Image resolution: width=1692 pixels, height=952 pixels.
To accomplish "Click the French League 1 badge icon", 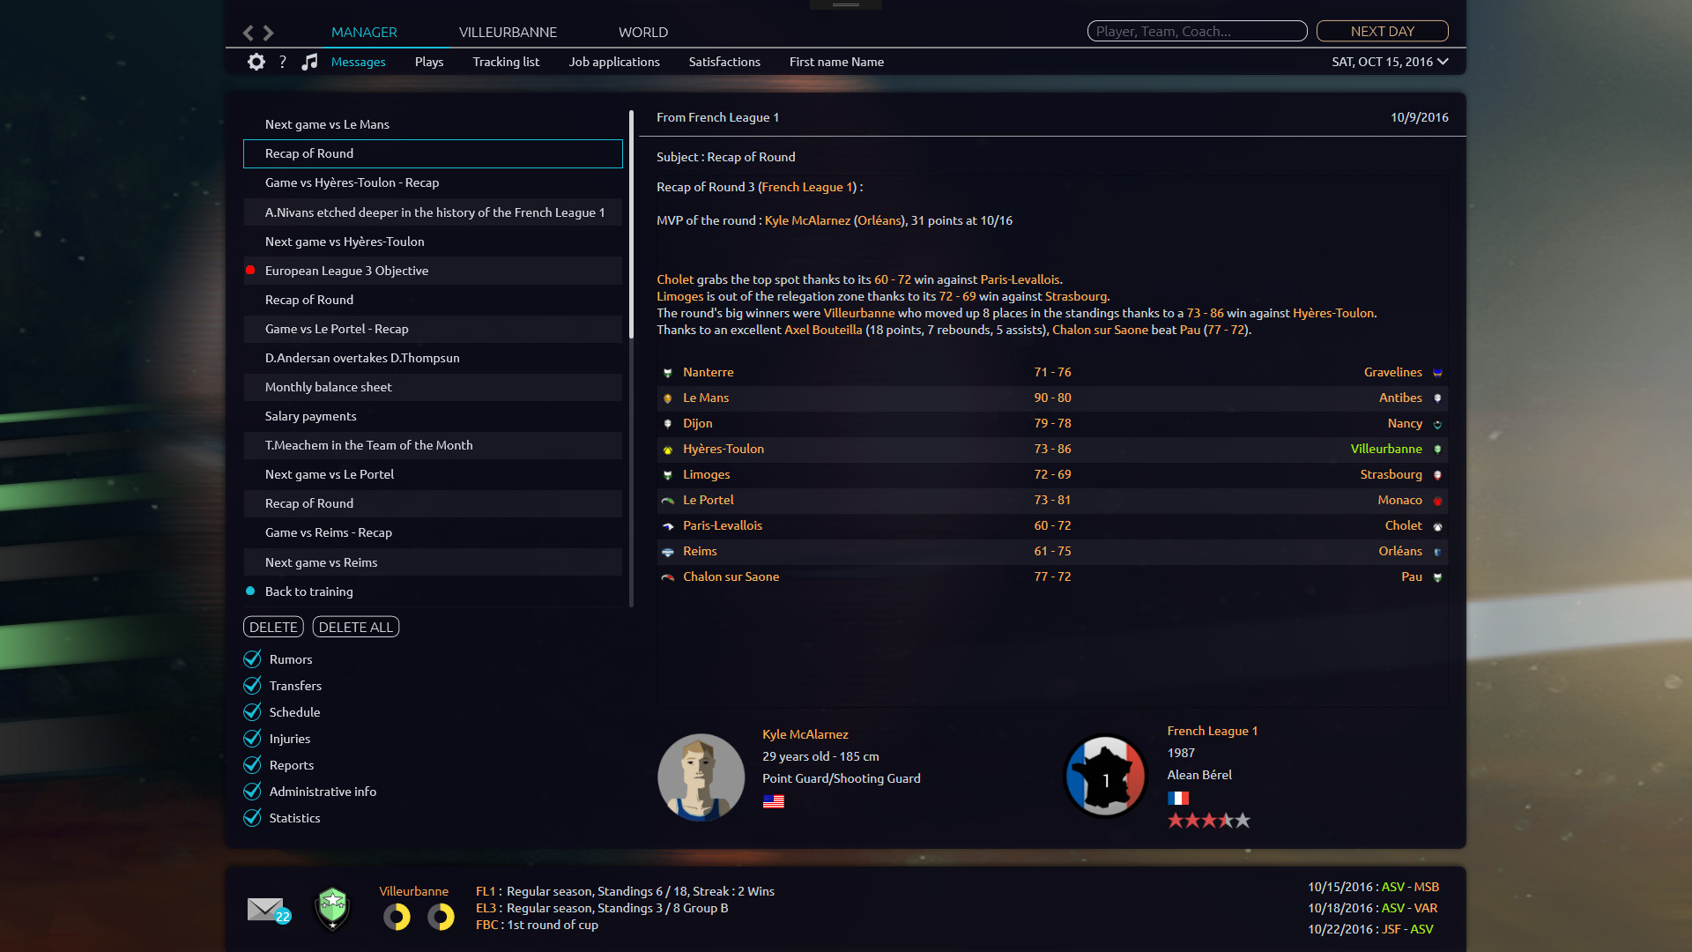I will tap(1105, 777).
